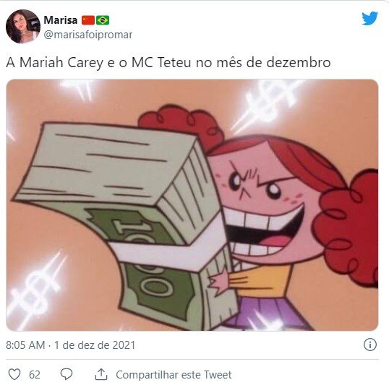Like the tweet with the heart icon

point(14,374)
